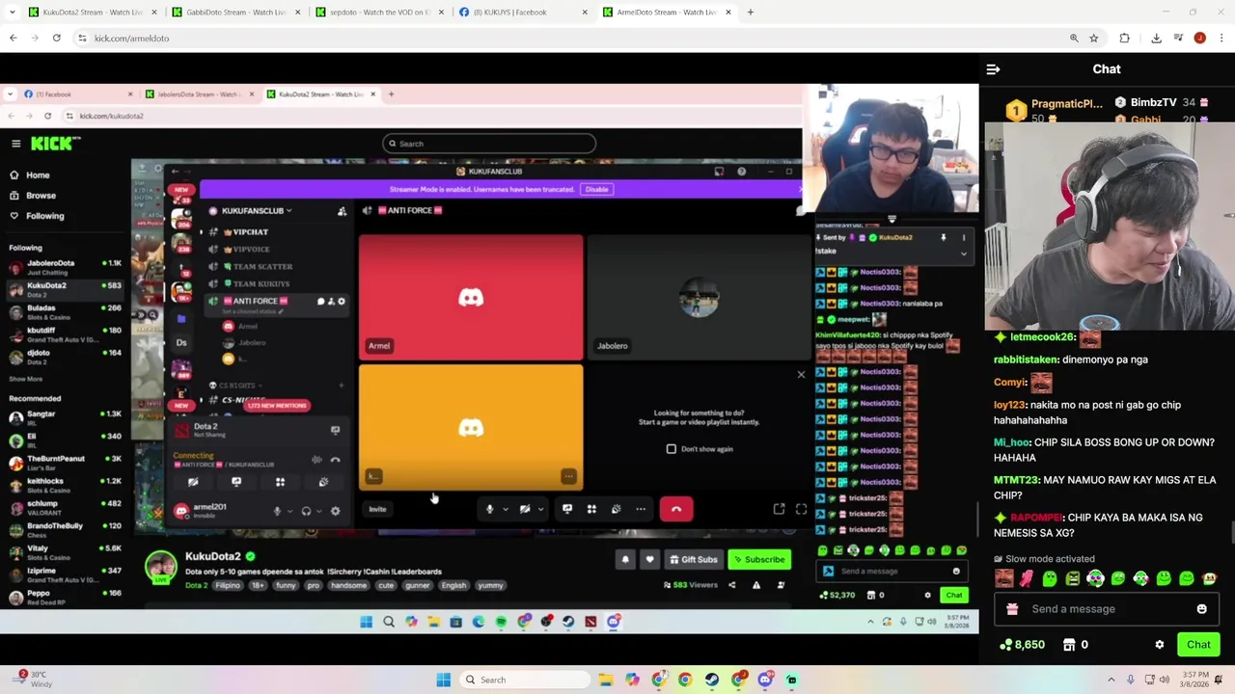Image resolution: width=1235 pixels, height=694 pixels.
Task: Pop out the Discord call window
Action: pyautogui.click(x=779, y=509)
